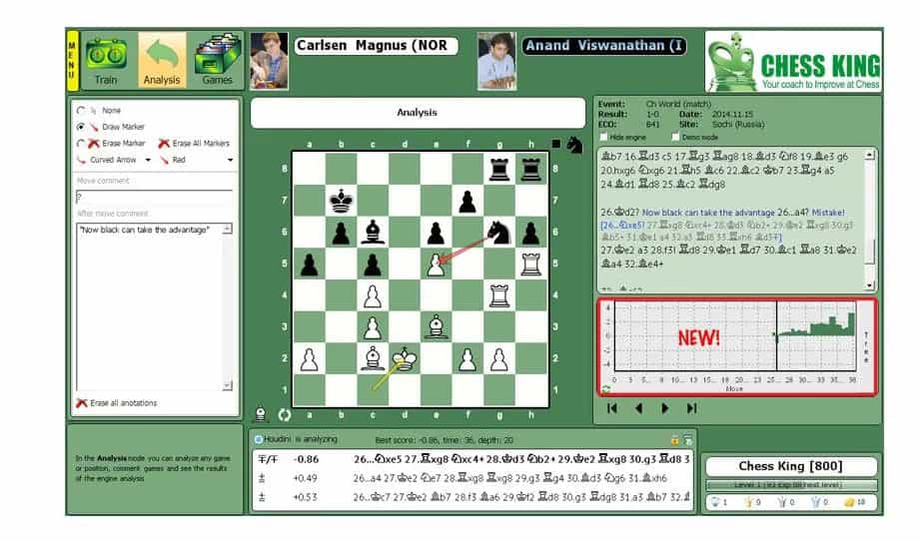Click the set up position pawn icon

261,415
